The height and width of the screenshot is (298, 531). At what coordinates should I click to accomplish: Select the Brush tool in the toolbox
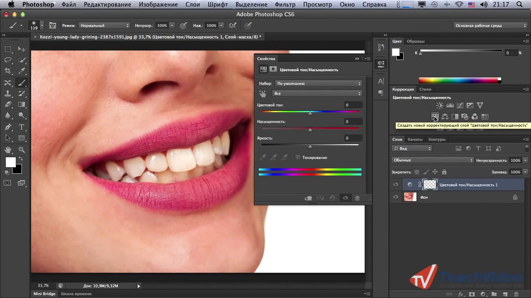[x=22, y=83]
